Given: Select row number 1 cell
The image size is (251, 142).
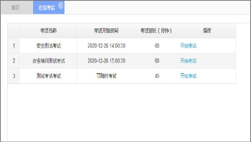Looking at the screenshot, I should 14,46.
